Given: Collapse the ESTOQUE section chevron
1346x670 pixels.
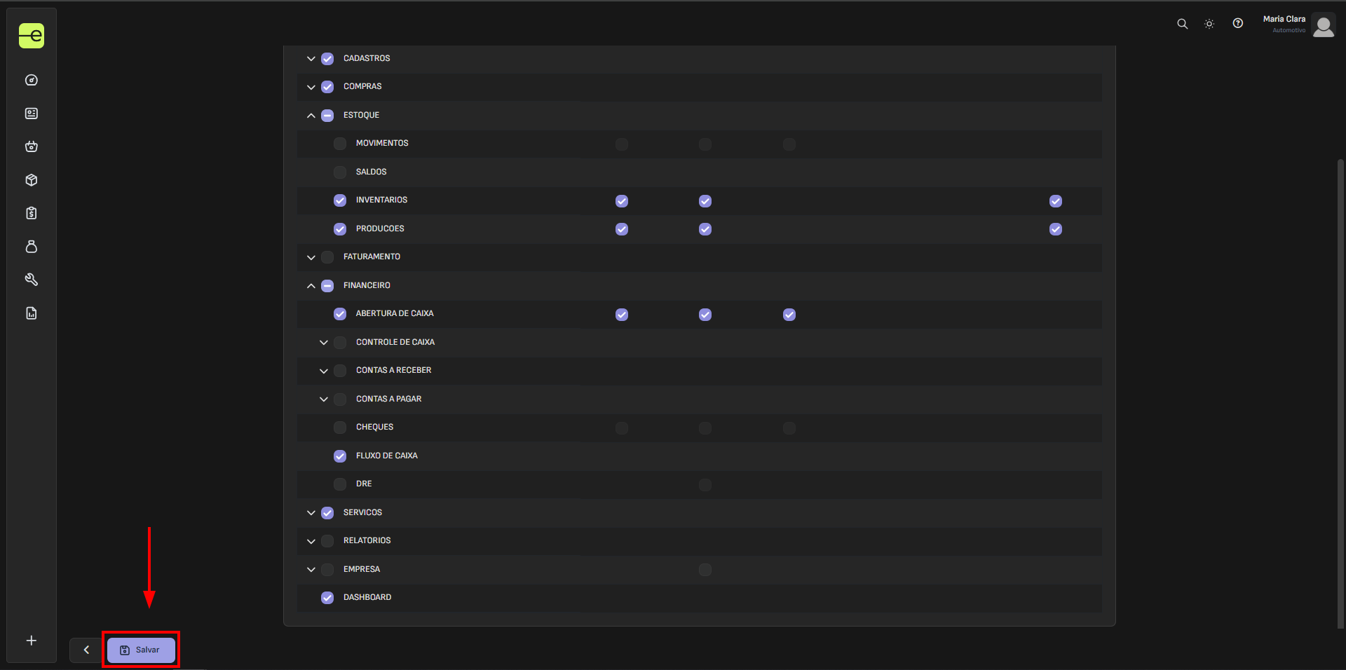Looking at the screenshot, I should pos(311,116).
